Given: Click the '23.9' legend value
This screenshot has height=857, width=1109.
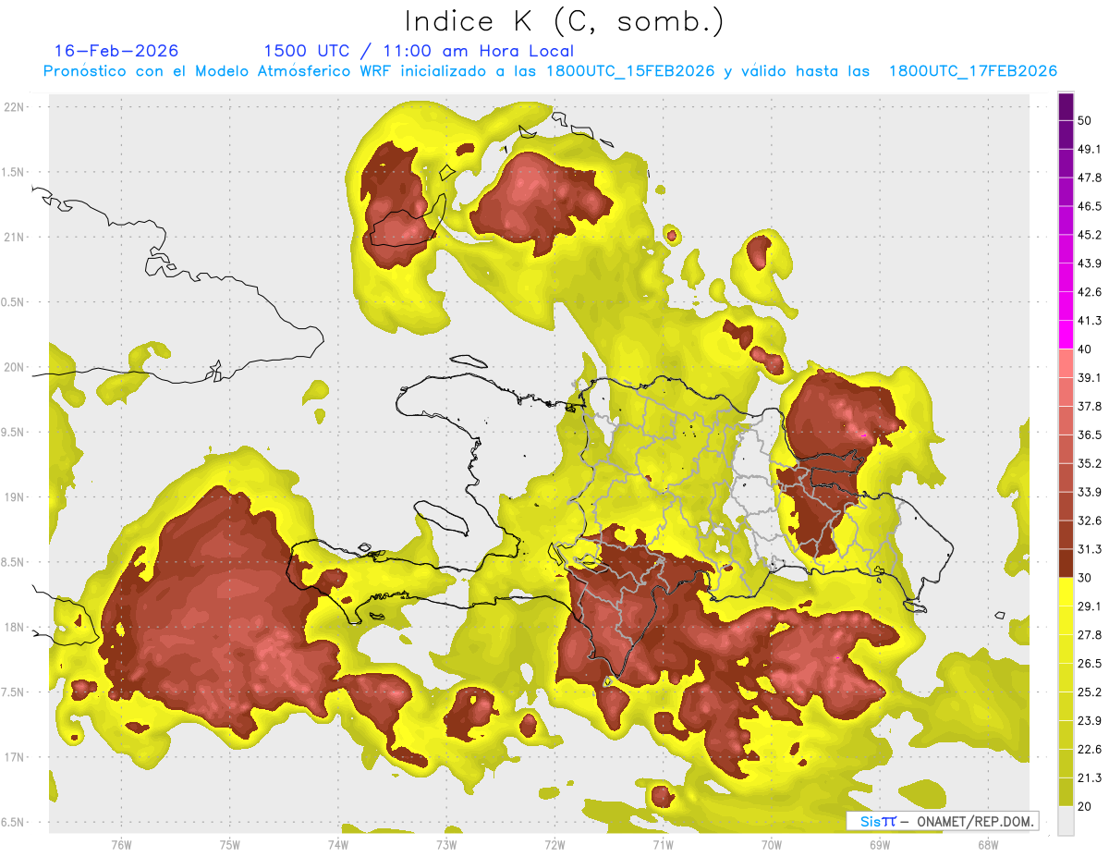Looking at the screenshot, I should point(1090,721).
